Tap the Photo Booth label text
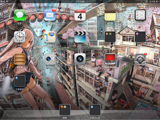160x120 pixels. (x=110, y=67)
